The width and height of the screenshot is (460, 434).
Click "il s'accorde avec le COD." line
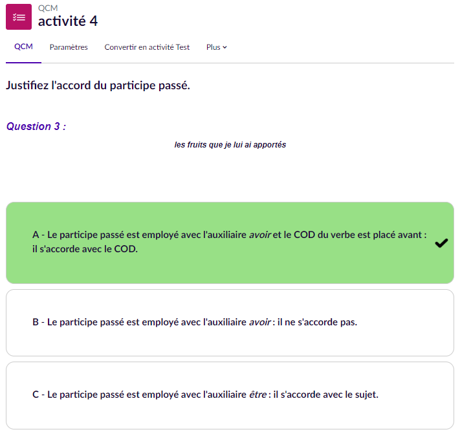tap(85, 249)
